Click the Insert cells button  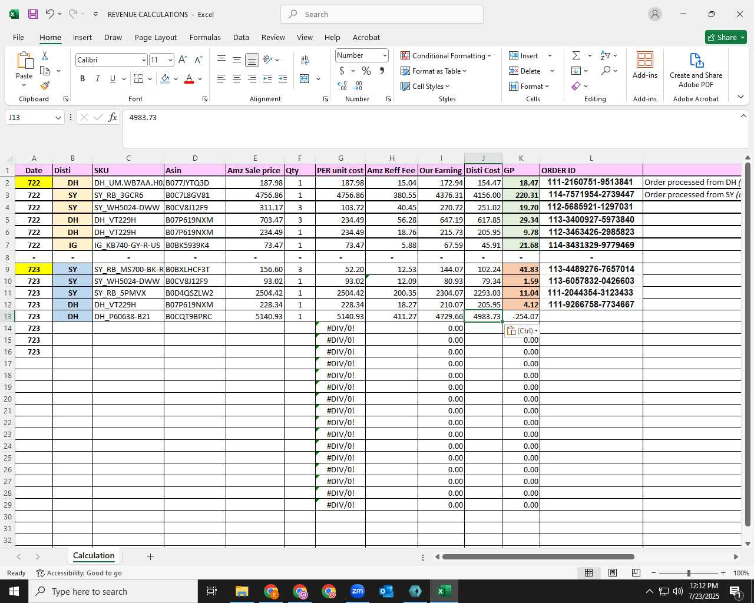[524, 55]
